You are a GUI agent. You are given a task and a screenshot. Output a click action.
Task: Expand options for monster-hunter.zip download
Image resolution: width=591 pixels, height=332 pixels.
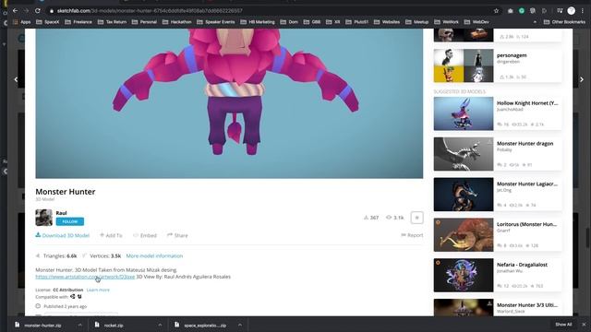pyautogui.click(x=80, y=325)
